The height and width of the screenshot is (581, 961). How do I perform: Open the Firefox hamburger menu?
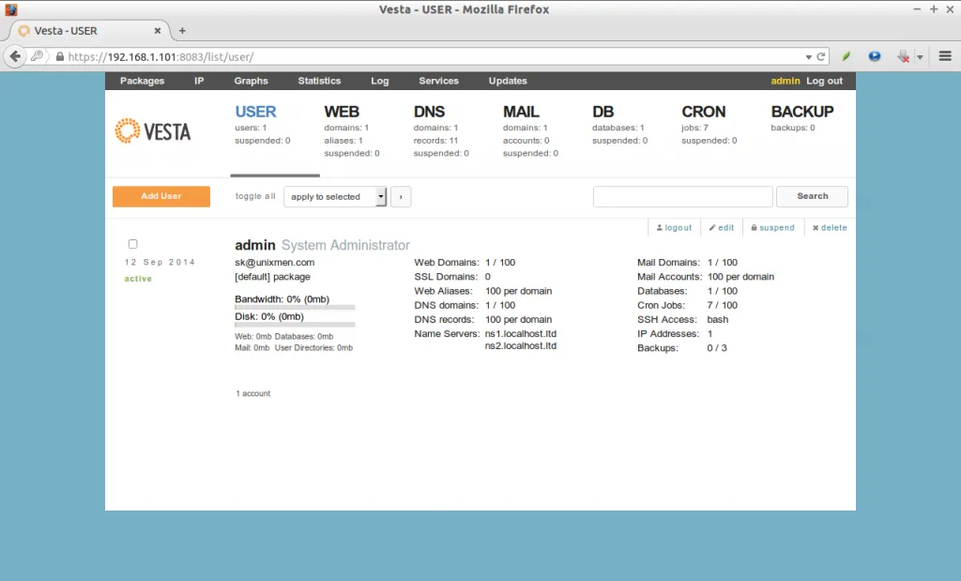pyautogui.click(x=945, y=56)
